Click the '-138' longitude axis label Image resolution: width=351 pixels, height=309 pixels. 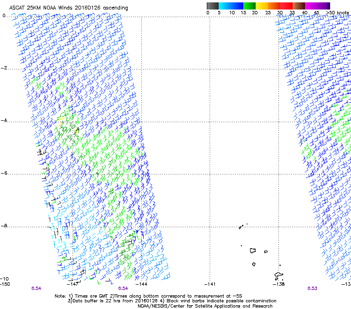pos(279,284)
